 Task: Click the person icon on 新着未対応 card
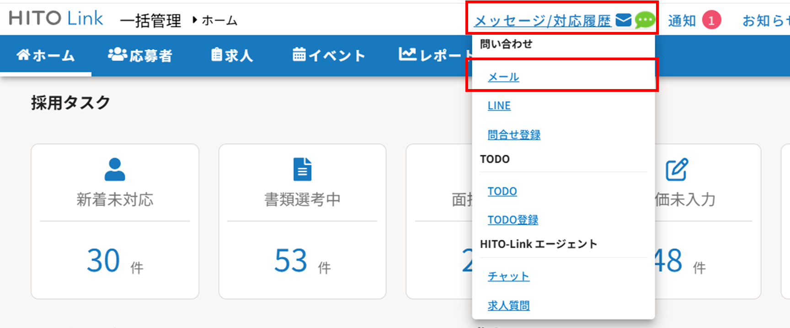point(115,169)
